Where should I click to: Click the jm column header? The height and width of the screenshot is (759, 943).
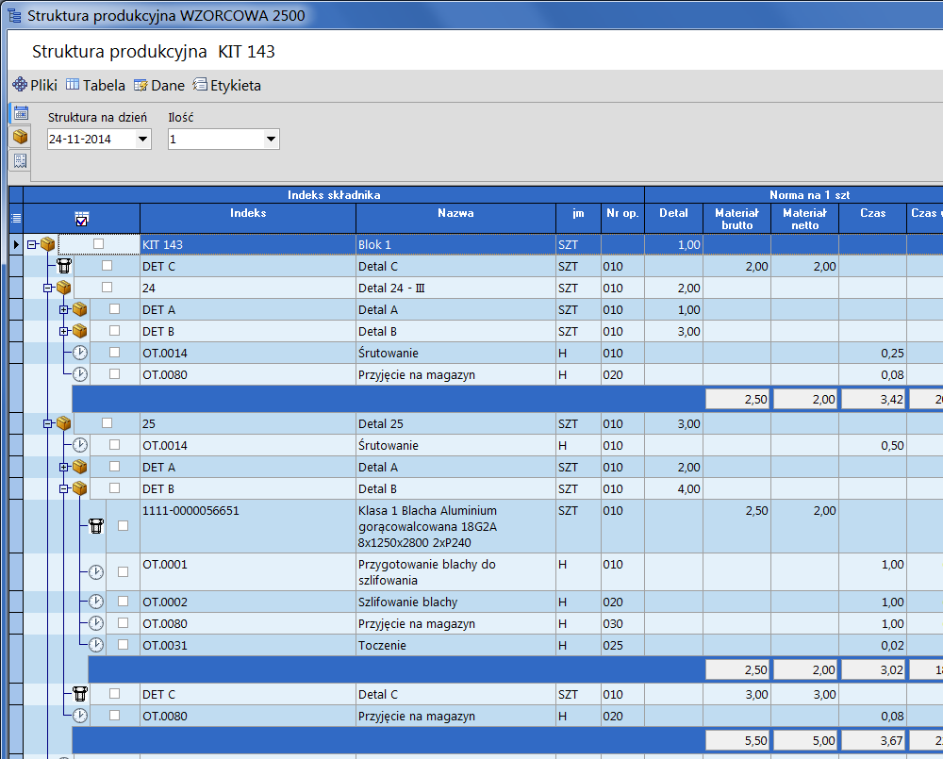click(579, 219)
